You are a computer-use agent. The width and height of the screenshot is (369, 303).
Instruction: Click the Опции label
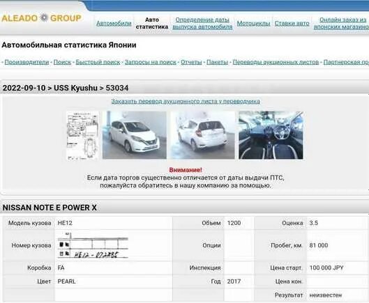pyautogui.click(x=211, y=245)
